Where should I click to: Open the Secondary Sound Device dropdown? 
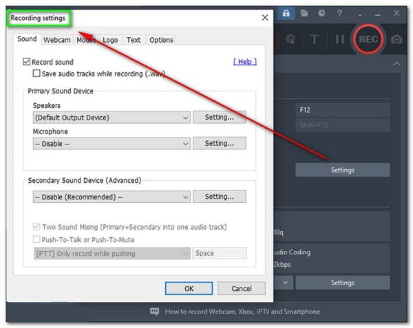point(112,197)
